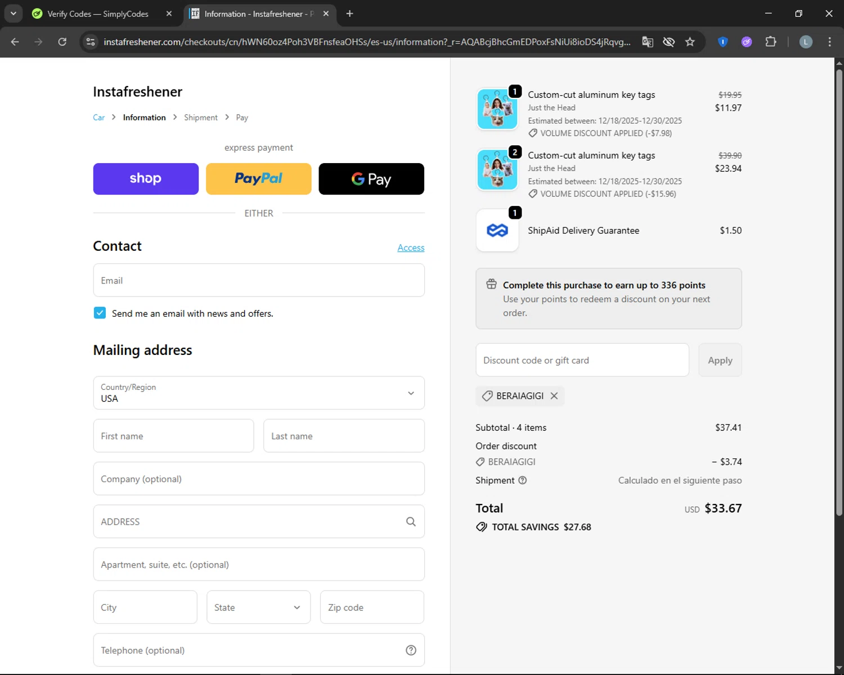Open the tab search dropdown arrow
Image resolution: width=844 pixels, height=675 pixels.
(14, 13)
